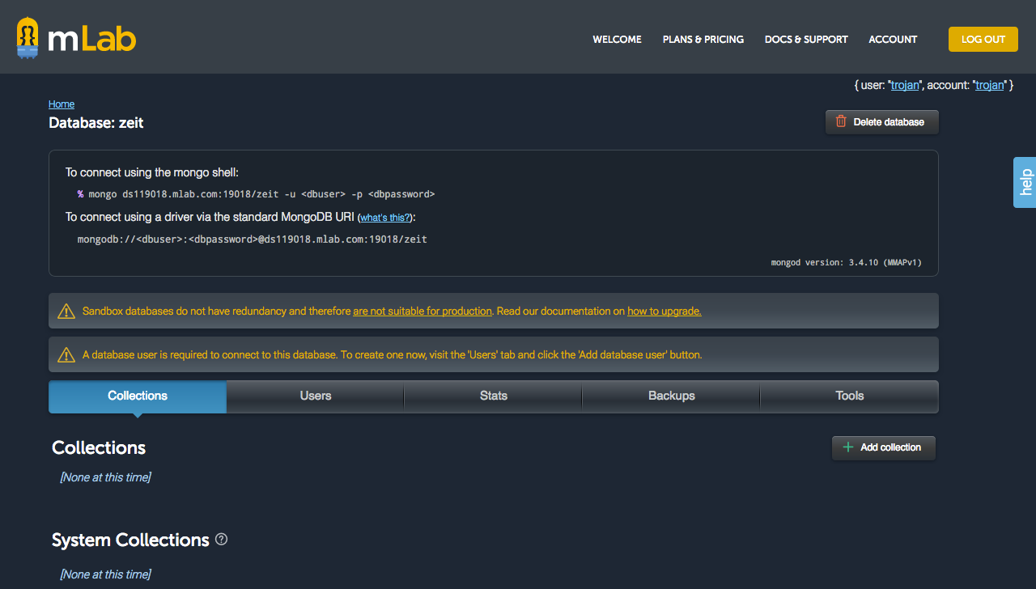This screenshot has width=1036, height=589.
Task: Click the Delete database button
Action: pyautogui.click(x=882, y=122)
